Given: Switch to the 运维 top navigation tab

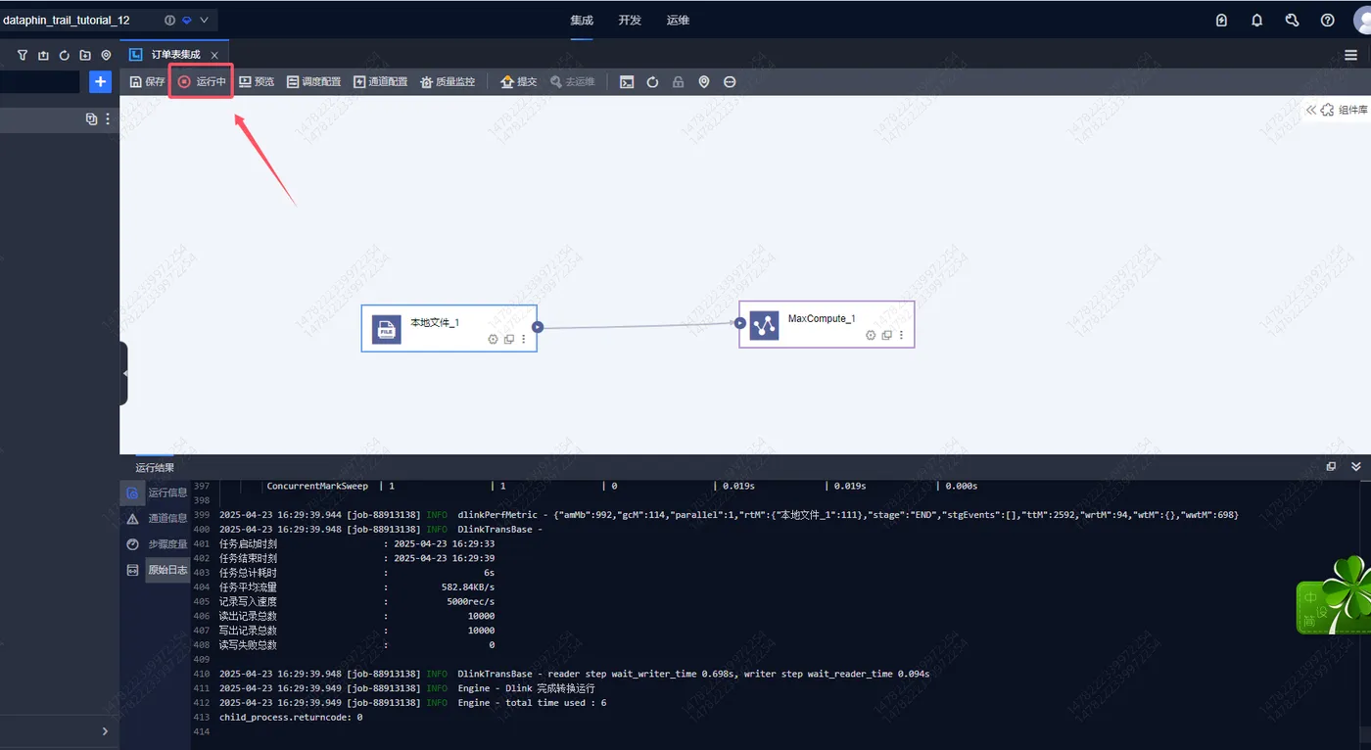Looking at the screenshot, I should 678,20.
